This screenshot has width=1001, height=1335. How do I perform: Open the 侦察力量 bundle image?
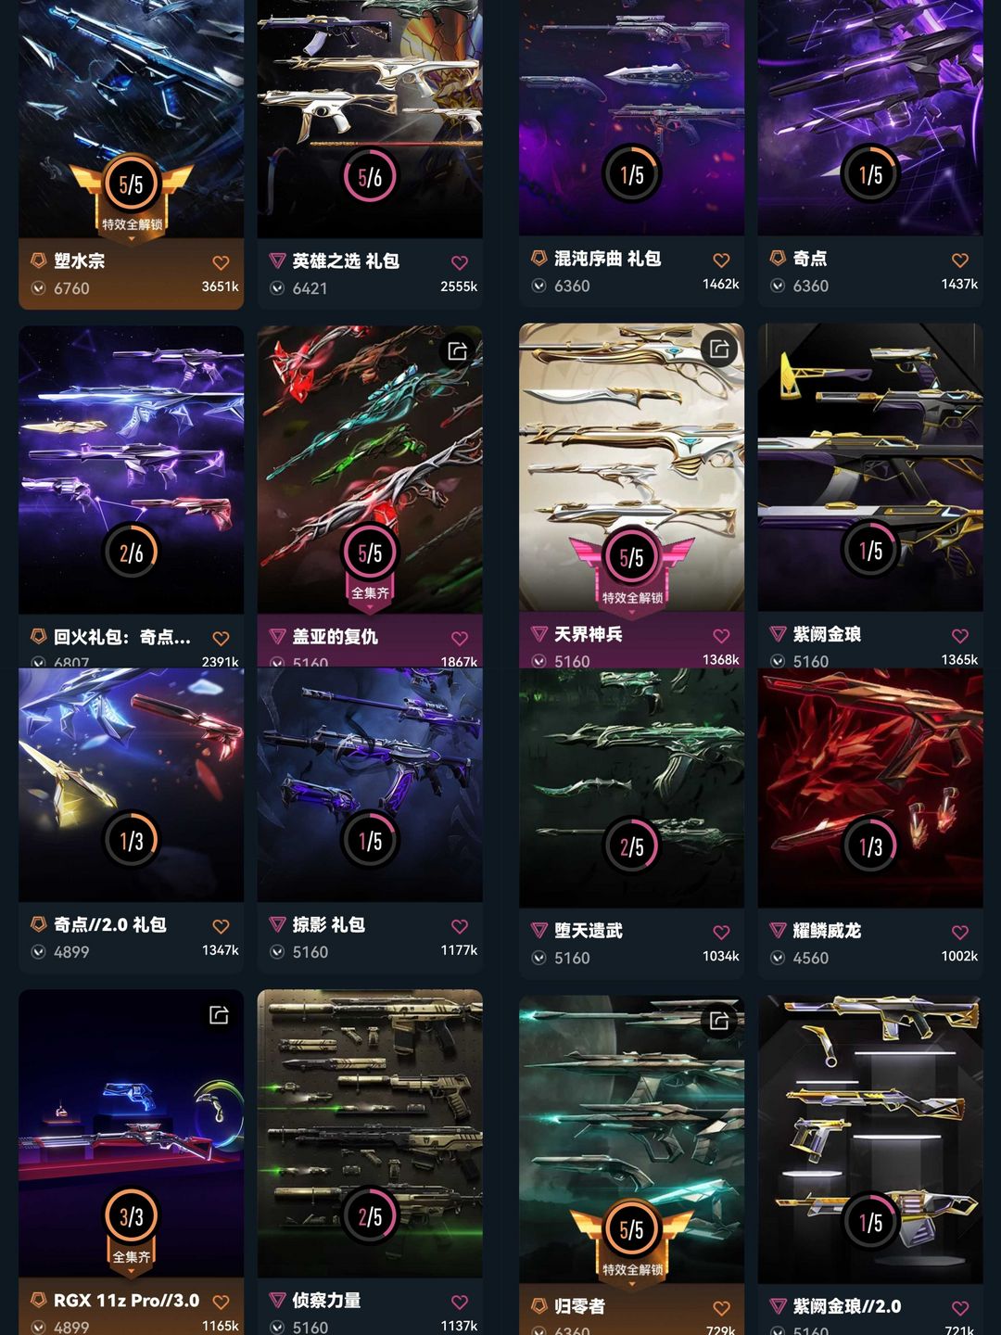(370, 1133)
